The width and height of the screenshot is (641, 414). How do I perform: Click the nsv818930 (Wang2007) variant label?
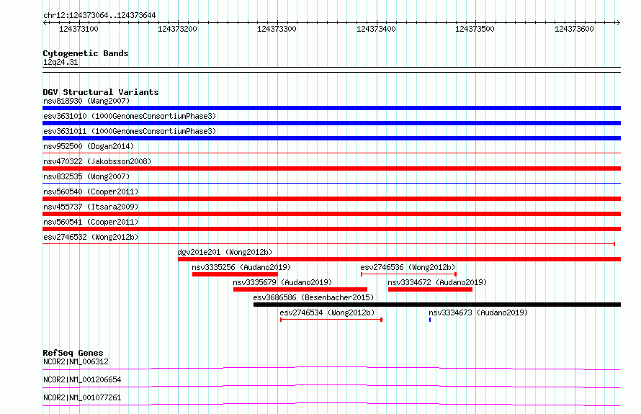coord(86,101)
